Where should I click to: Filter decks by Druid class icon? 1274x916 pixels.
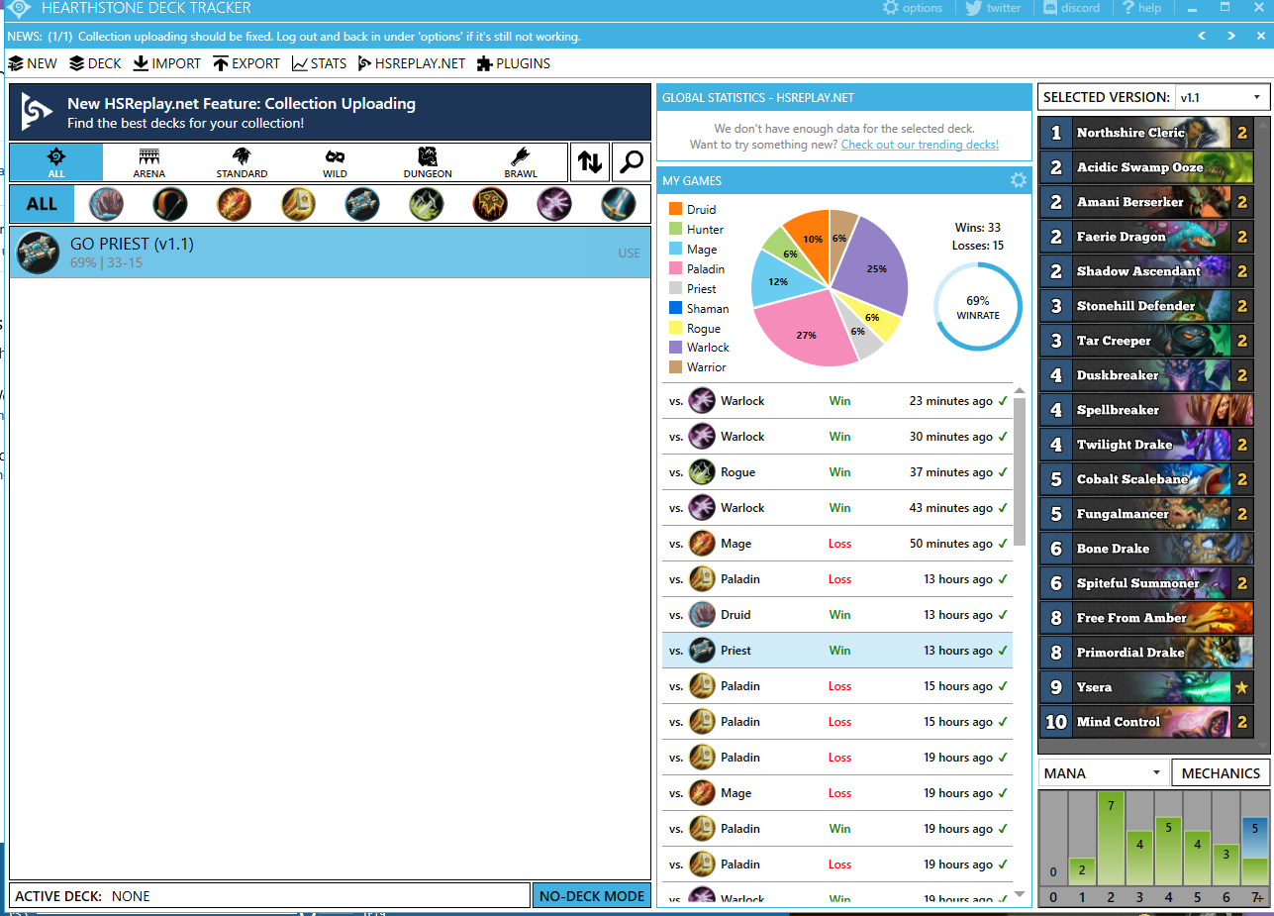coord(106,204)
